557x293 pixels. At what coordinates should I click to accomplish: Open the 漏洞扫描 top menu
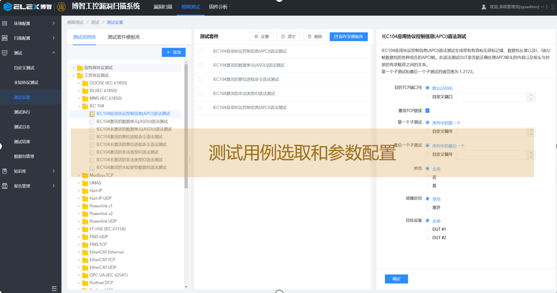pyautogui.click(x=163, y=7)
